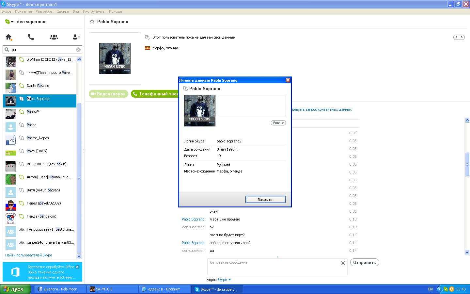Click the tray clock showing 22:48

click(x=461, y=289)
